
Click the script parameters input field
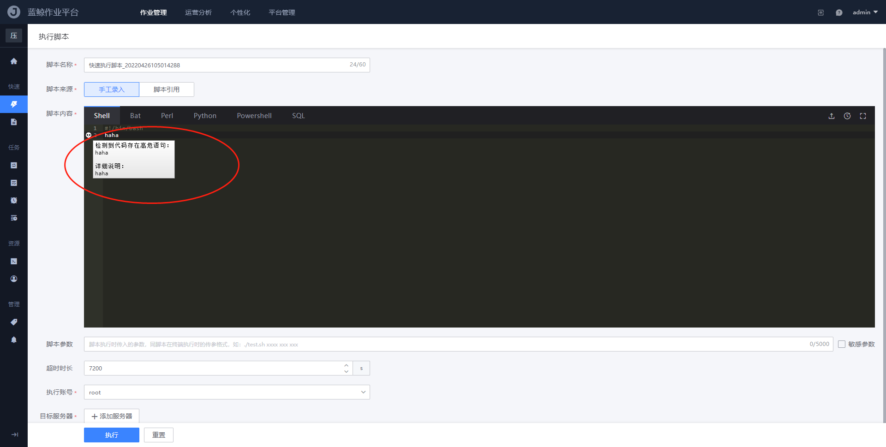coord(458,344)
